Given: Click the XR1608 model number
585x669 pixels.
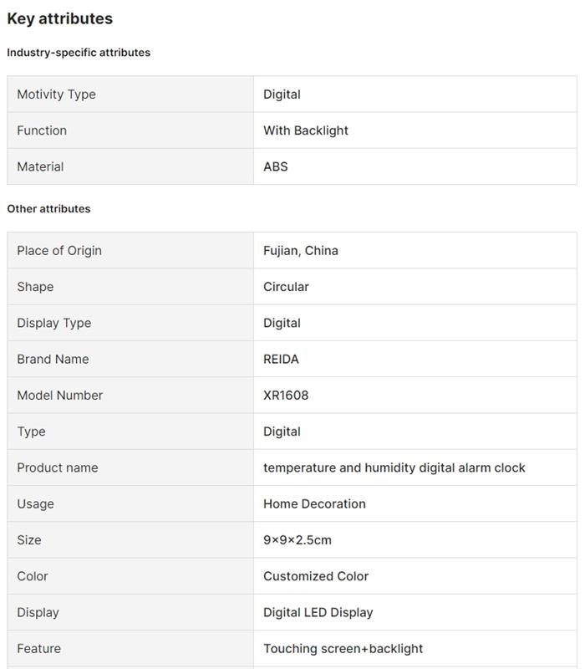Looking at the screenshot, I should [x=286, y=396].
